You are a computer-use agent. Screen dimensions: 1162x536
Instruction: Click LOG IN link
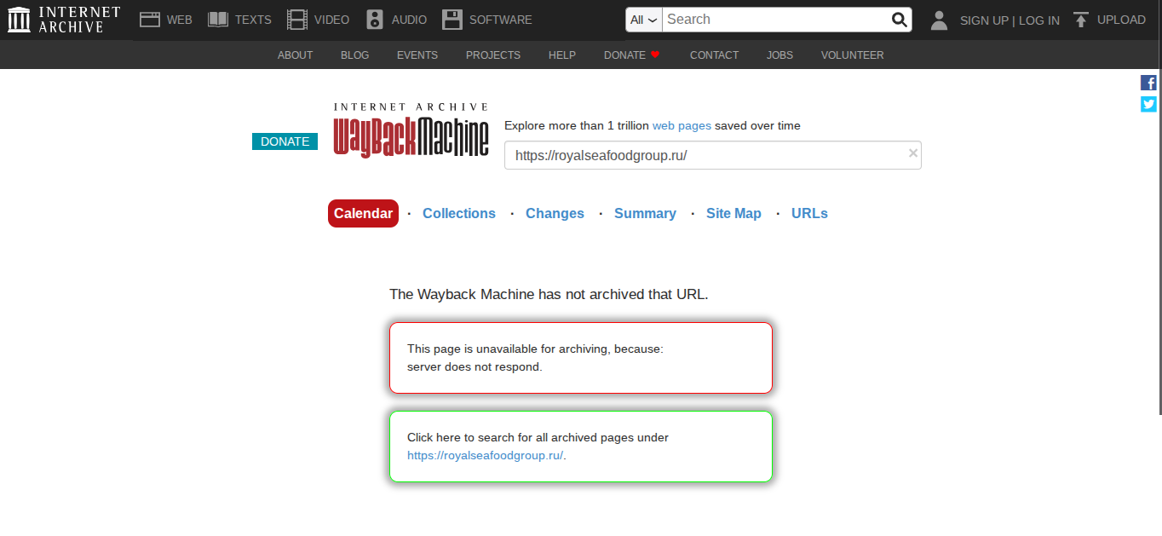[x=1039, y=20]
